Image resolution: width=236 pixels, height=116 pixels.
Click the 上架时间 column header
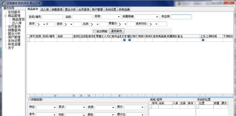tap(214, 36)
